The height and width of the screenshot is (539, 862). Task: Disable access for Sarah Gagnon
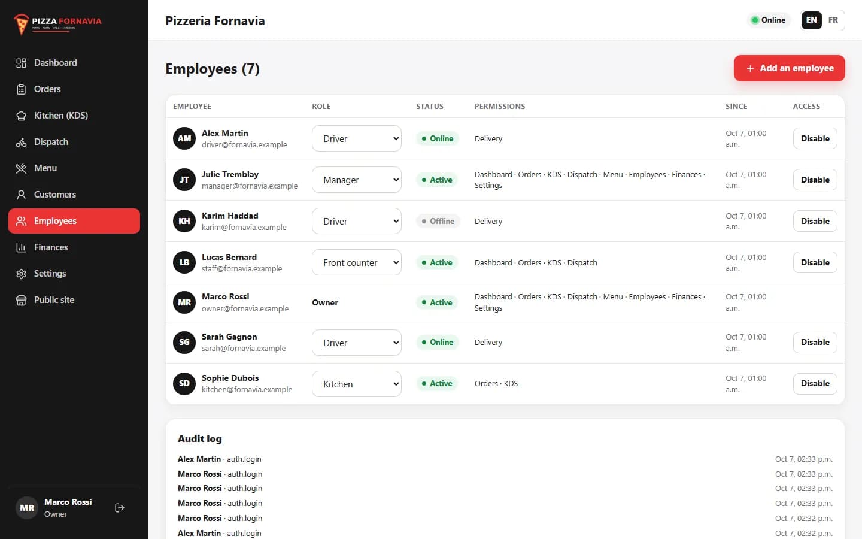click(815, 342)
